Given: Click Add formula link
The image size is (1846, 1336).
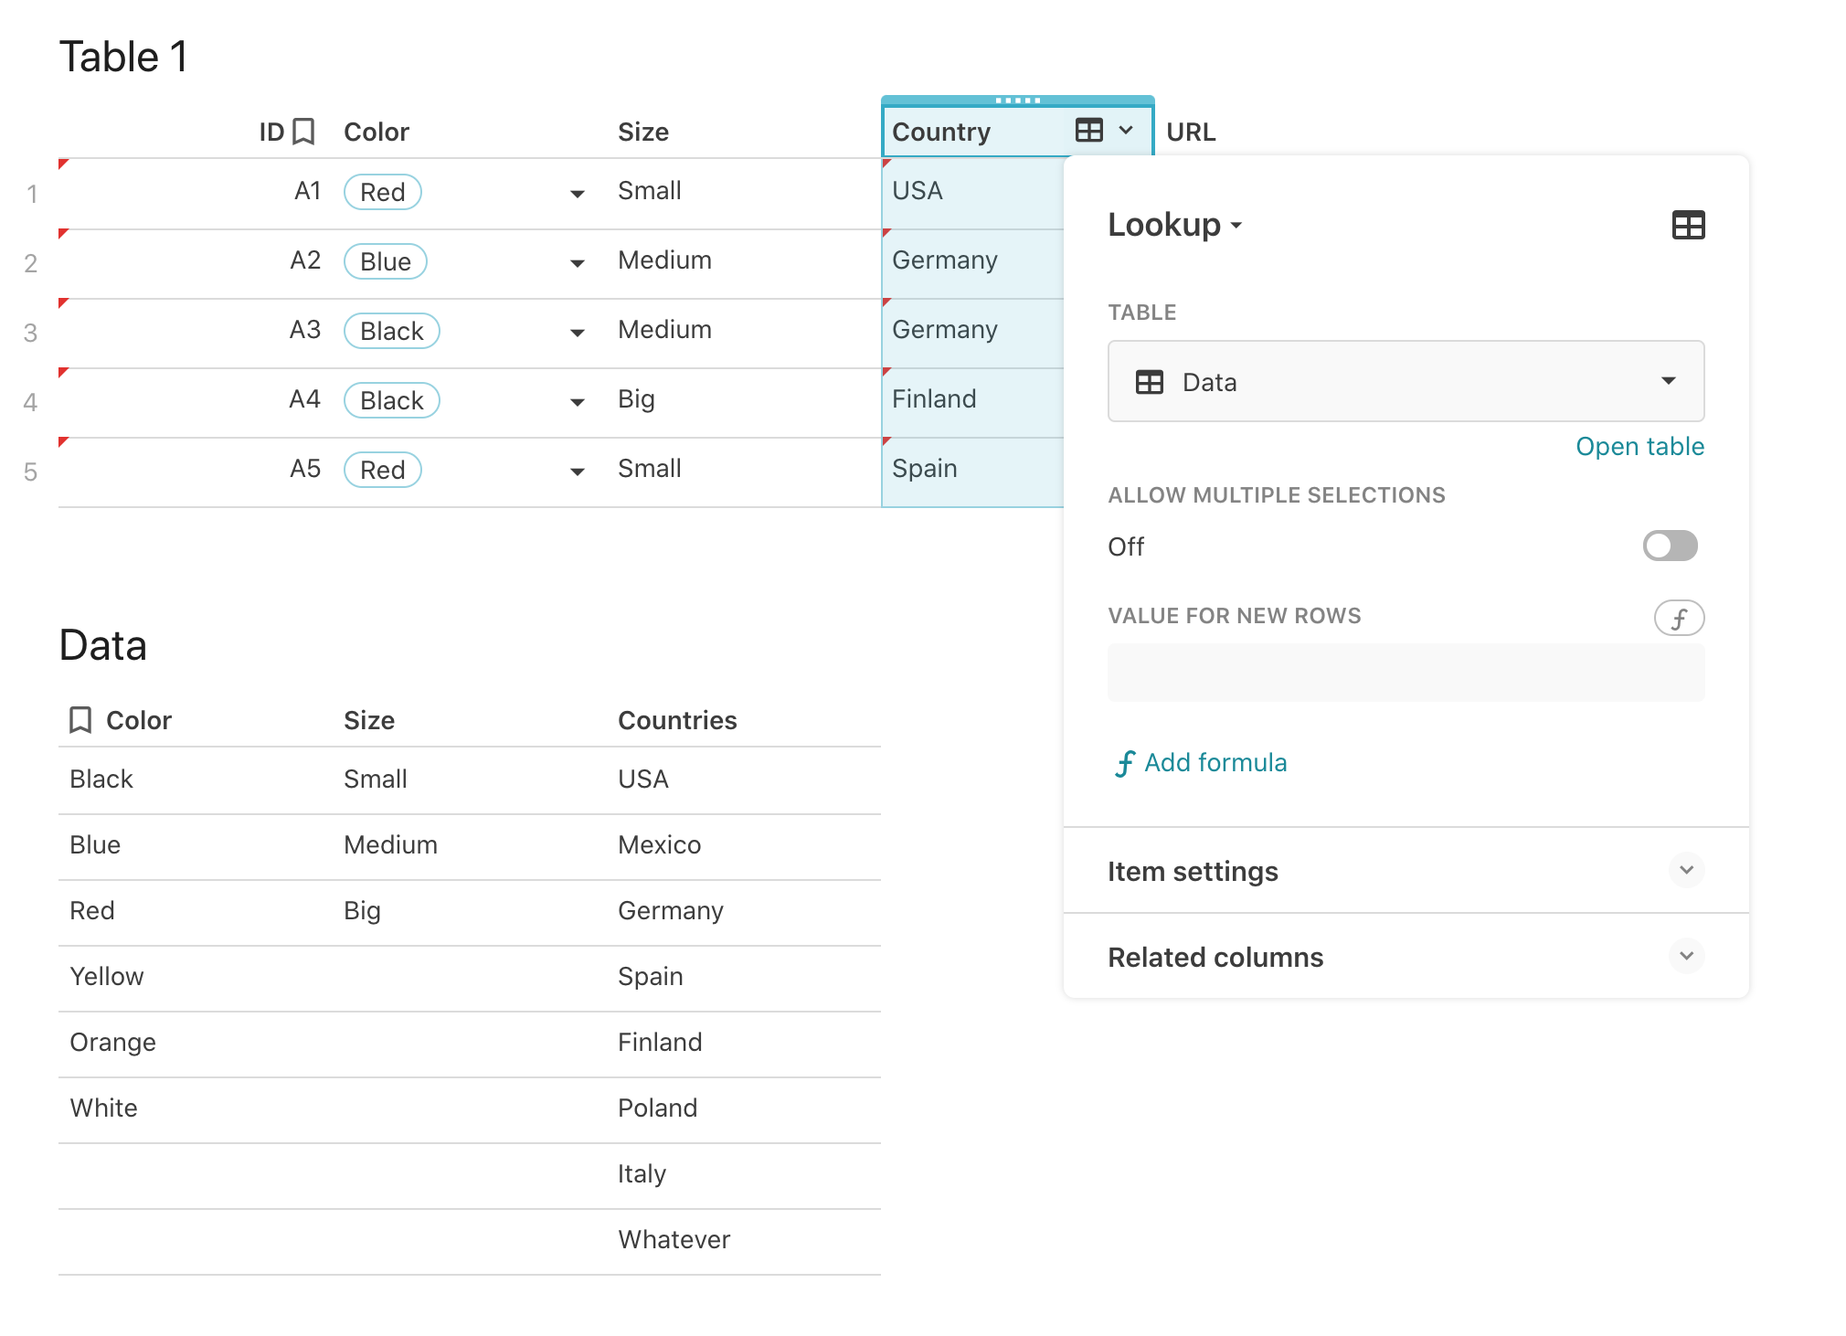Looking at the screenshot, I should coord(1215,763).
